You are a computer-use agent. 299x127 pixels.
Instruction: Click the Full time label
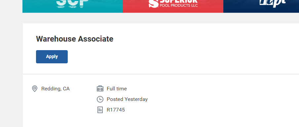pyautogui.click(x=117, y=89)
